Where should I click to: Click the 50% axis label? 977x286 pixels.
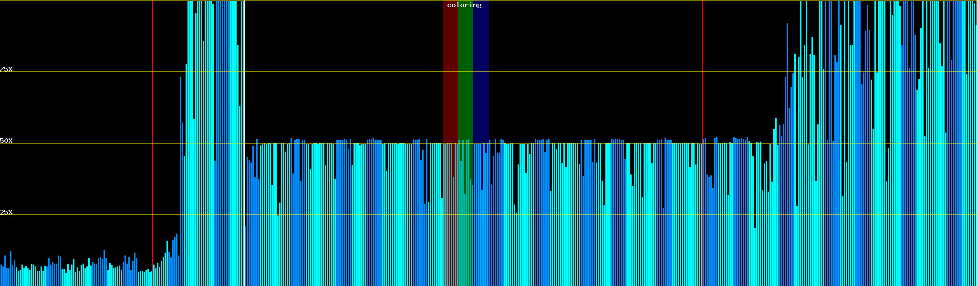(x=6, y=141)
